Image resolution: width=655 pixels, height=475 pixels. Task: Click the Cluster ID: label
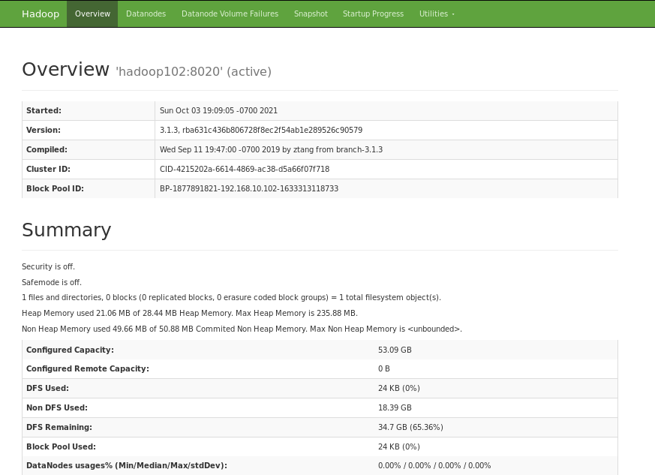(49, 169)
